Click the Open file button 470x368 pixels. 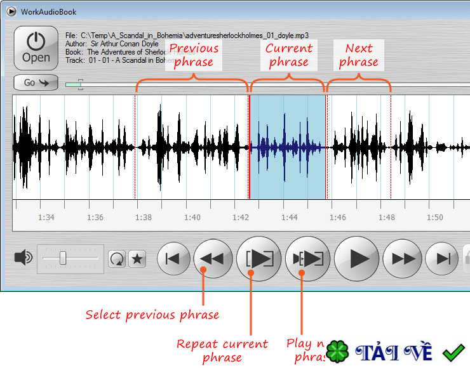click(36, 48)
